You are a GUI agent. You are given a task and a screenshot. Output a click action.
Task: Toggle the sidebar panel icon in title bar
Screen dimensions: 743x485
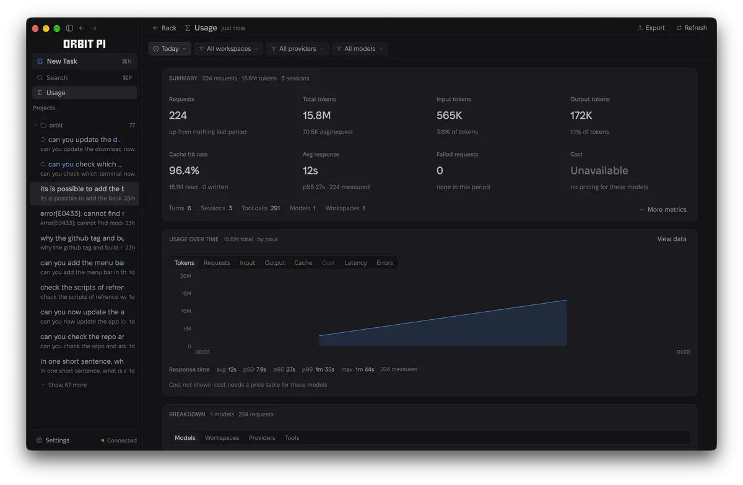69,28
